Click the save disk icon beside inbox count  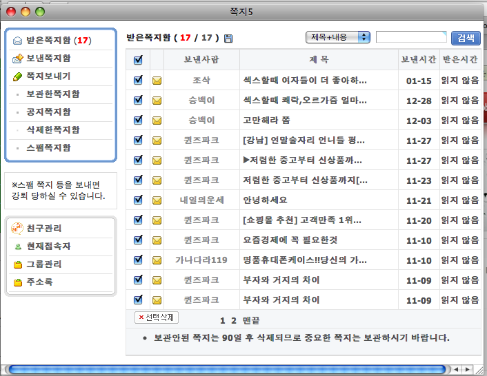(x=228, y=39)
